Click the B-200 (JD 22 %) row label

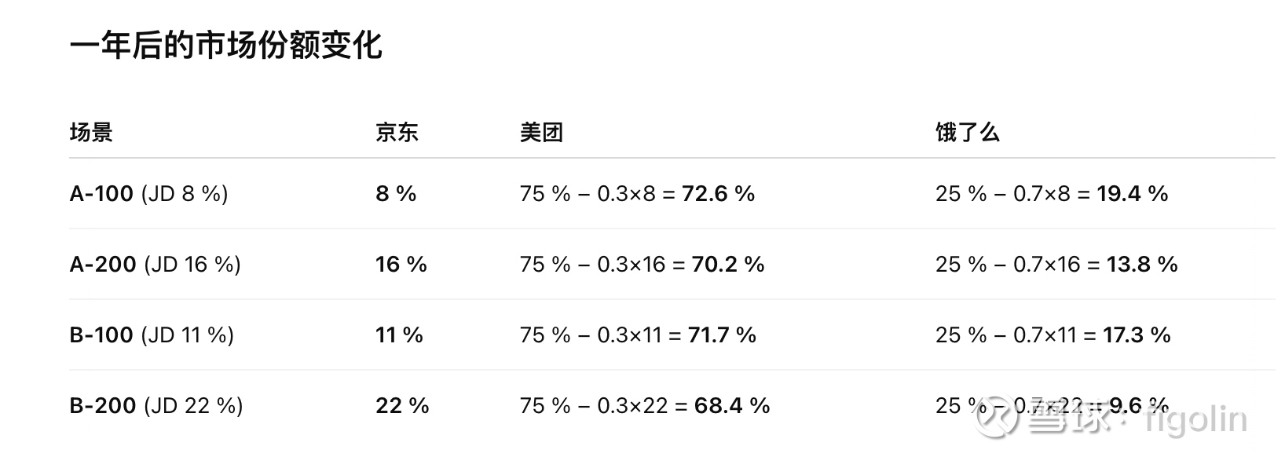156,405
